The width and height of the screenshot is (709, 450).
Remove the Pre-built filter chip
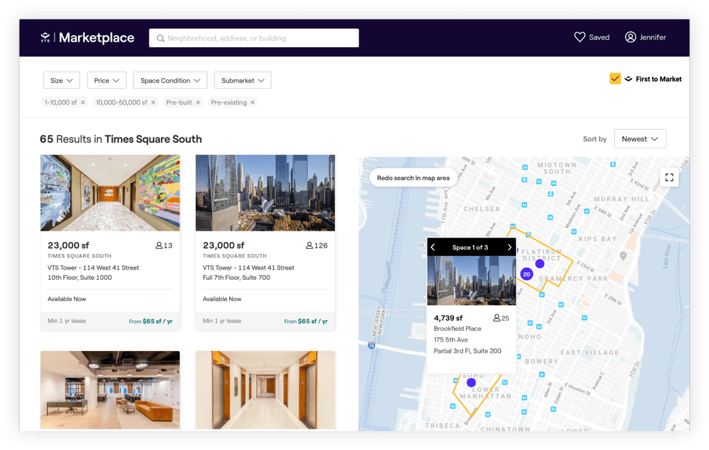(198, 102)
